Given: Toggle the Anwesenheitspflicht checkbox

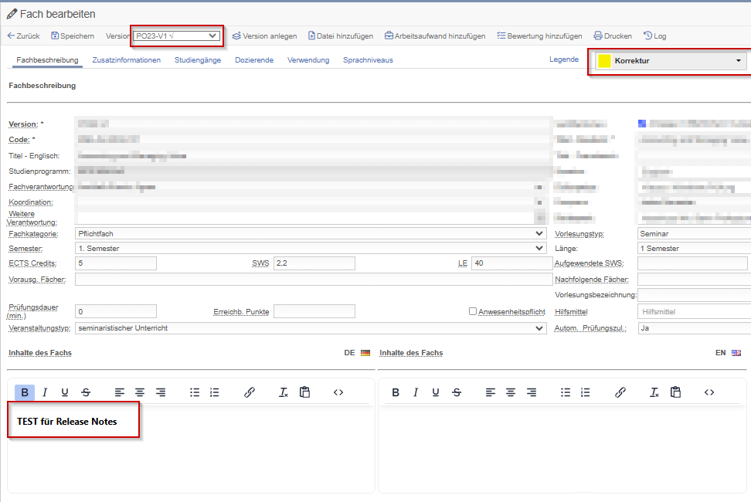Looking at the screenshot, I should pyautogui.click(x=473, y=311).
